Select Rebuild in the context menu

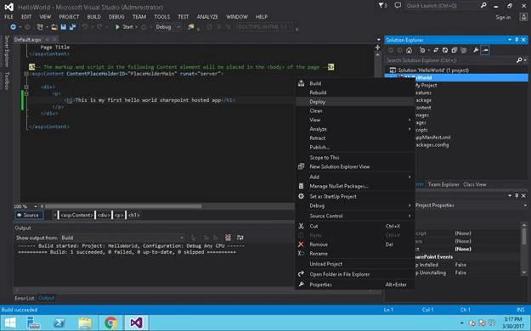tap(355, 93)
